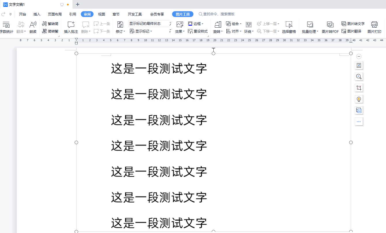
Task: Click the image top-center resize handle
Action: click(214, 53)
